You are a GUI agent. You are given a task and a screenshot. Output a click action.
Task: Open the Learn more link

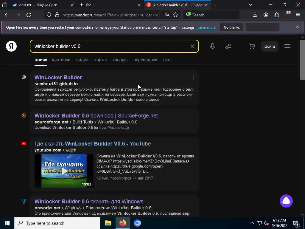tap(206, 27)
